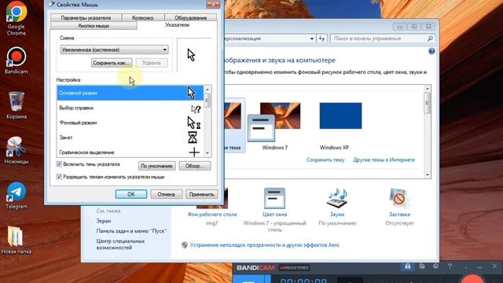
Task: Switch to the Кнопки мыши tab
Action: click(94, 26)
